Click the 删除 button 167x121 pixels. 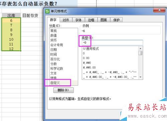coord(63,90)
